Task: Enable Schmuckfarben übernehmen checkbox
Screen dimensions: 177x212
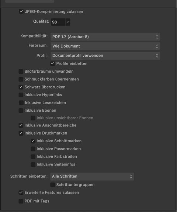Action: (21, 79)
